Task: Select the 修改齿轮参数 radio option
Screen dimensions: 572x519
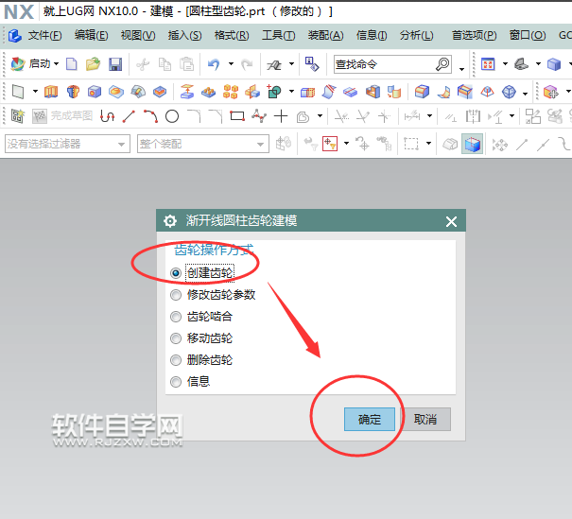Action: click(x=176, y=295)
